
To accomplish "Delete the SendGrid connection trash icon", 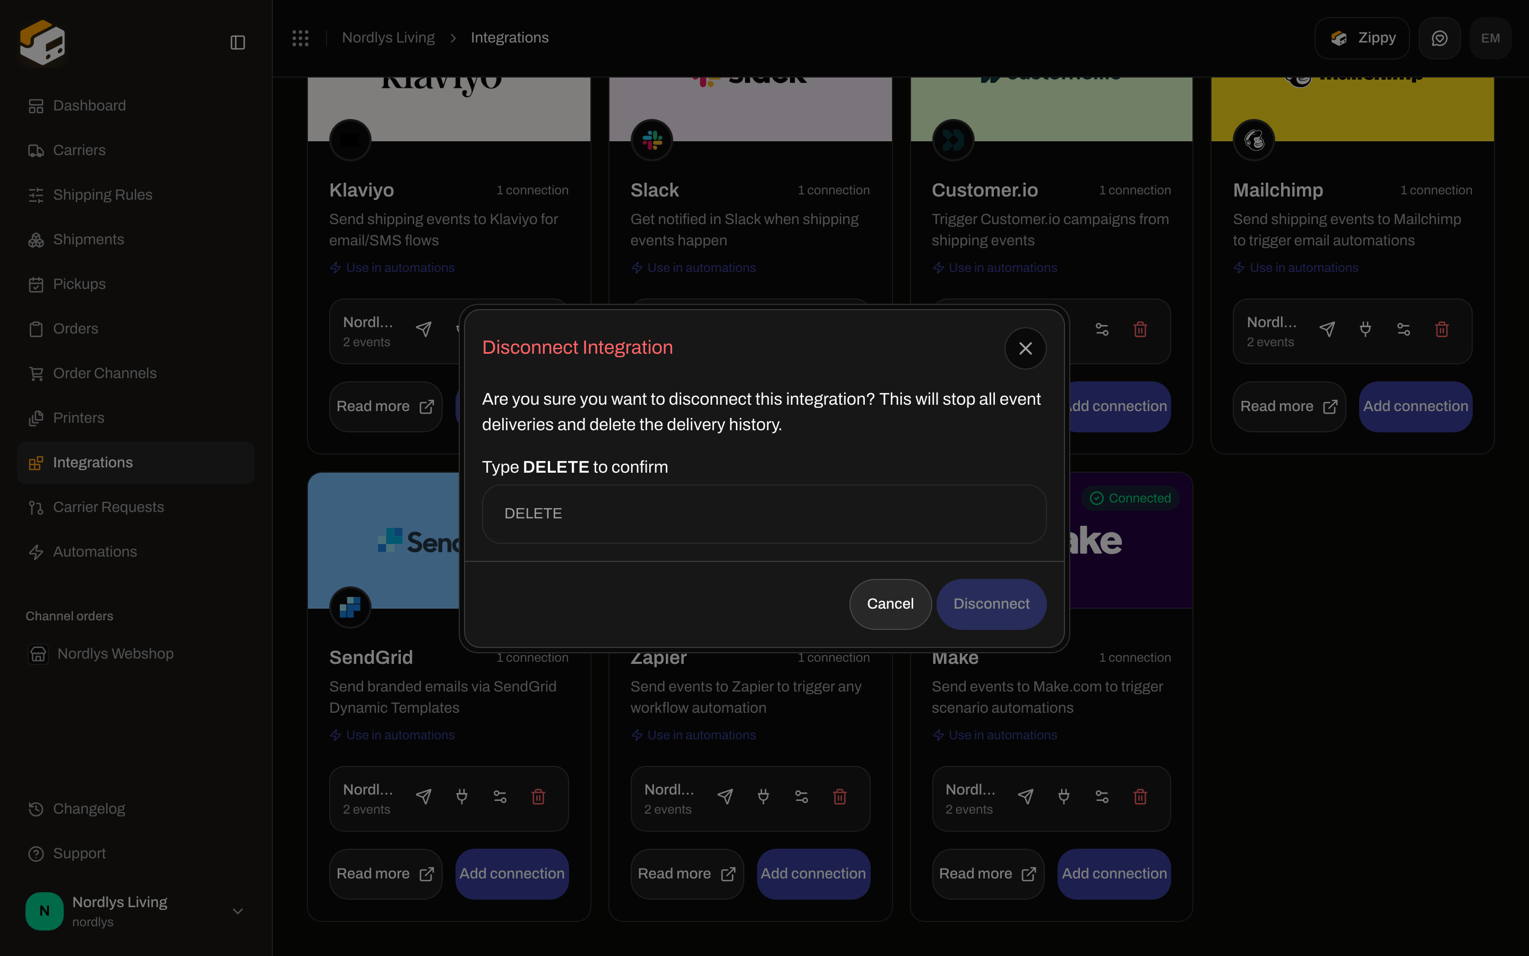I will (538, 797).
